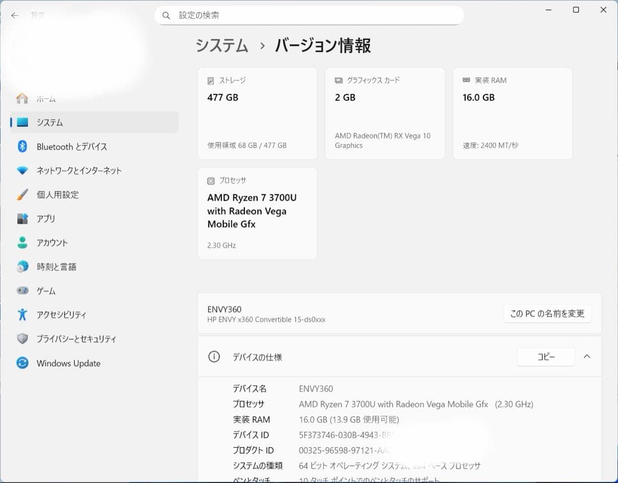Click the プロダクト ID value
This screenshot has width=618, height=483.
[x=345, y=450]
